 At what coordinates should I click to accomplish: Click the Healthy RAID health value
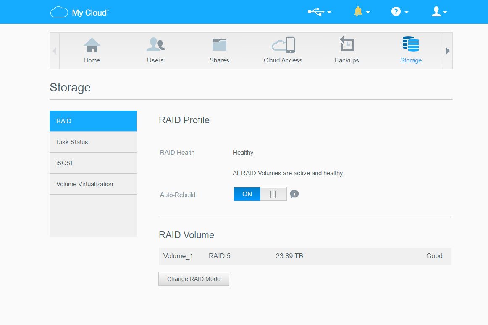tap(243, 153)
